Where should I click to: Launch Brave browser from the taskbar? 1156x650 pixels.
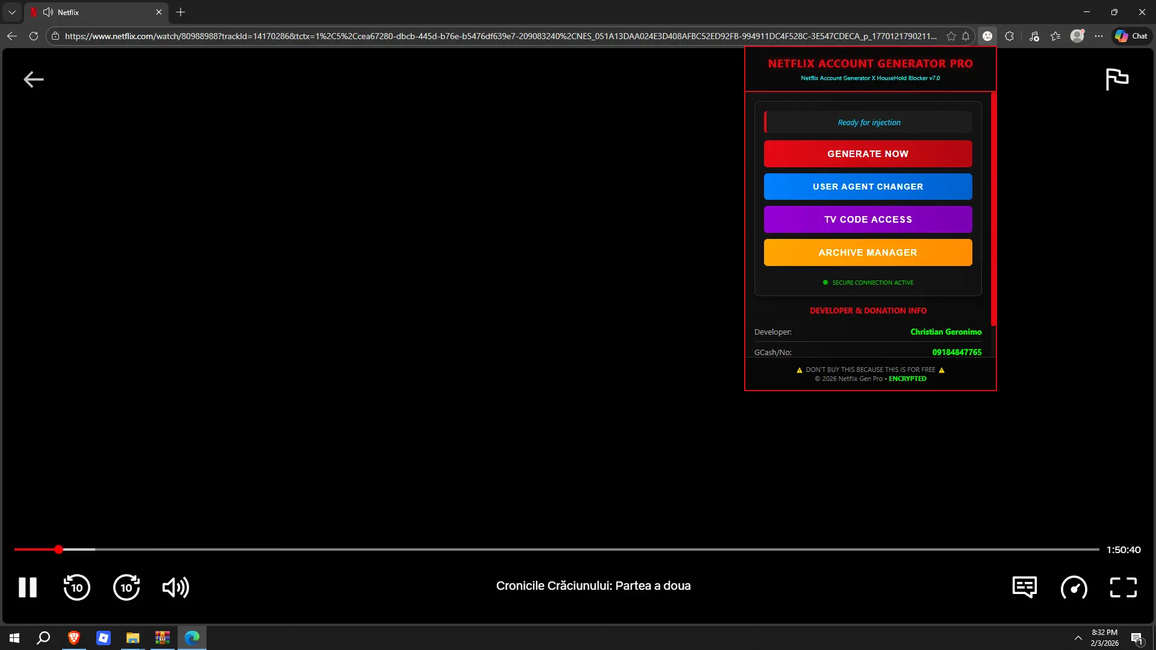[x=74, y=638]
